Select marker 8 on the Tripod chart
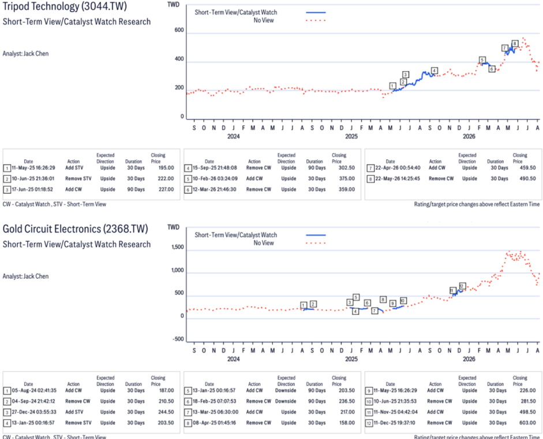Screen dimensions: 543x439 coord(515,43)
